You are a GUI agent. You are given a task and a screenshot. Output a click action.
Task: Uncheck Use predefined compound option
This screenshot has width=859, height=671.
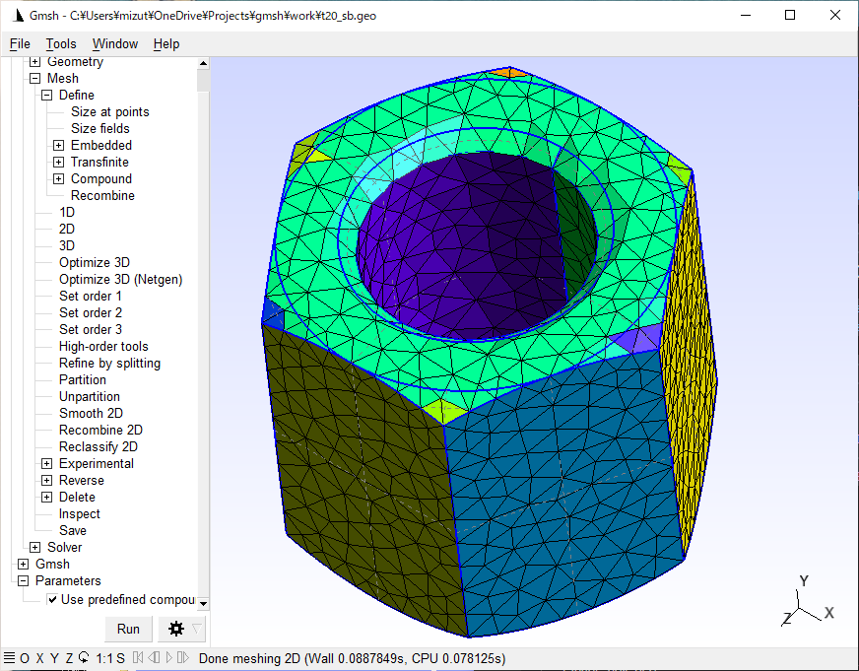pyautogui.click(x=51, y=599)
